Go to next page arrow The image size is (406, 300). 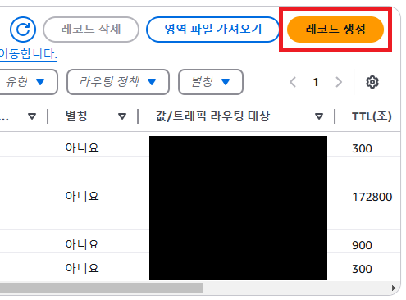339,82
